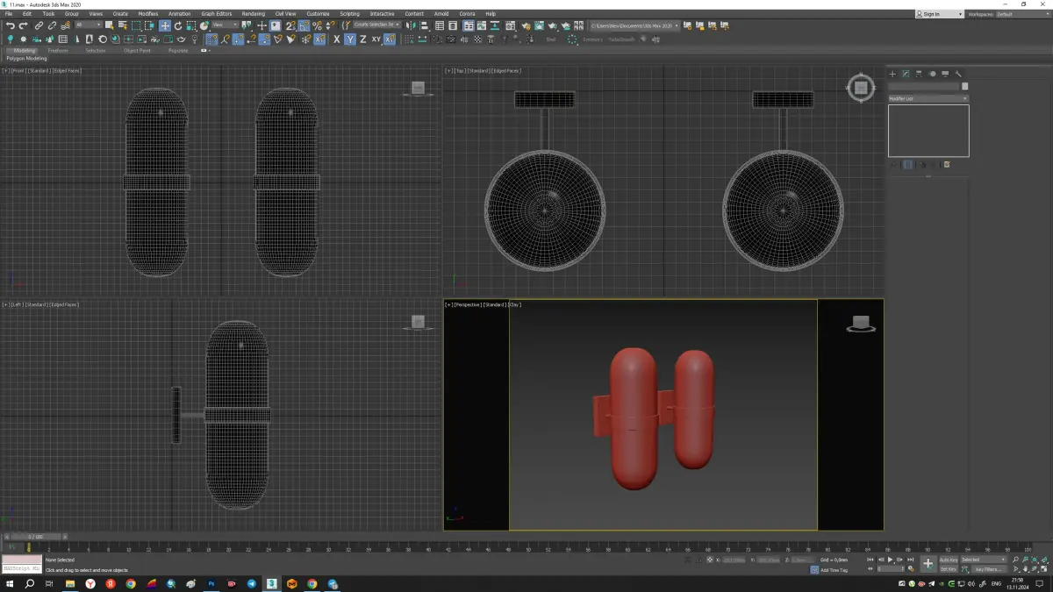The width and height of the screenshot is (1053, 592).
Task: Expand the Sign In dropdown
Action: pyautogui.click(x=940, y=14)
